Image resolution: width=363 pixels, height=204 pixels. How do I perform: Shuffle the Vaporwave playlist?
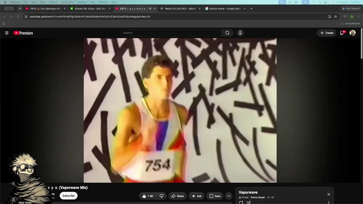pyautogui.click(x=248, y=202)
